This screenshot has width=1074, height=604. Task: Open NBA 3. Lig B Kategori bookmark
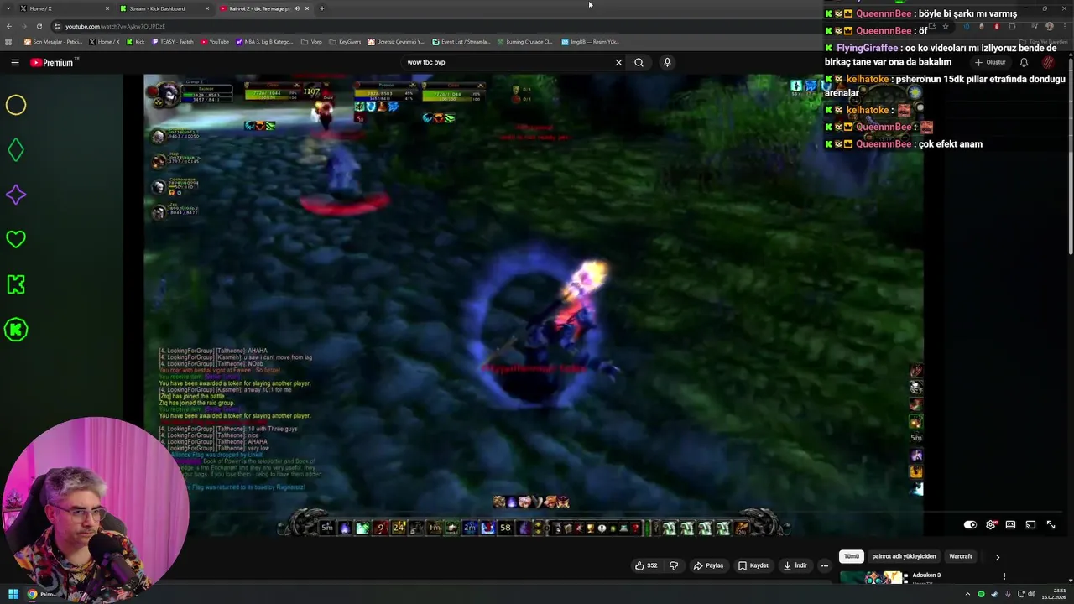coord(264,41)
